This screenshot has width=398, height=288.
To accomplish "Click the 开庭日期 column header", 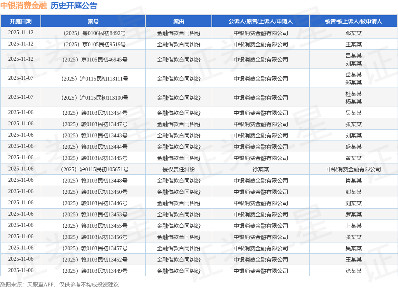I will [x=21, y=21].
